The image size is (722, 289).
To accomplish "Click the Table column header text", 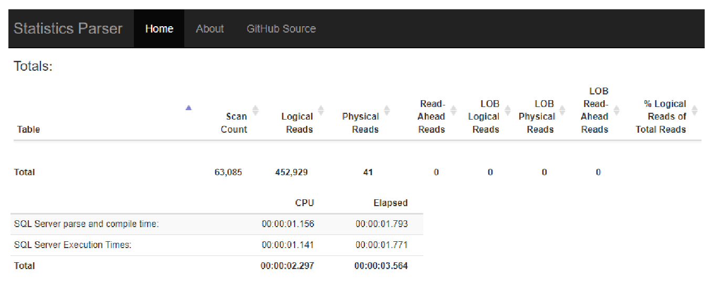I will [28, 130].
